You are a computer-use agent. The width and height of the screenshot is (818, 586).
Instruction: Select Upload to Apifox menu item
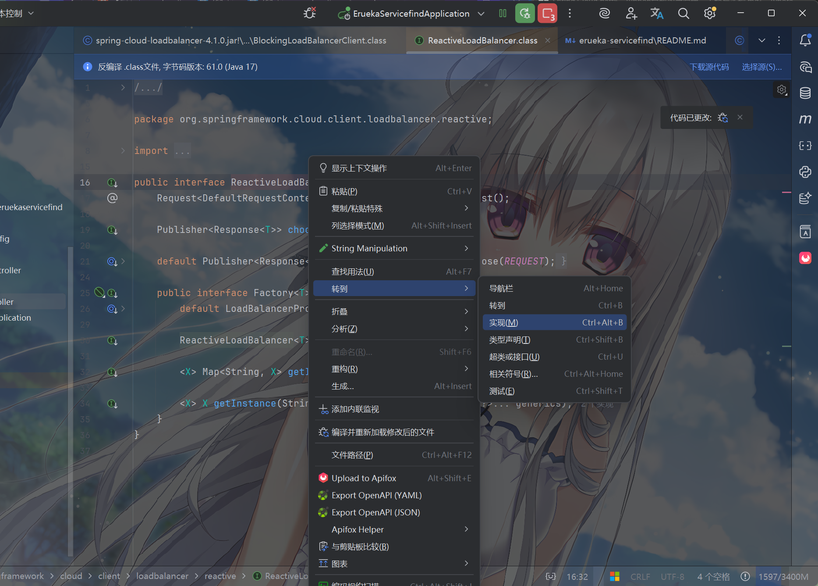pyautogui.click(x=394, y=478)
